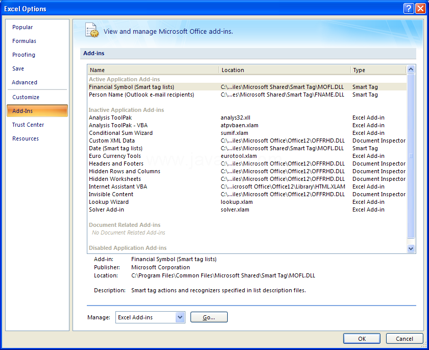Screen dimensions: 429x350
Task: Select the Solver Add-in row
Action: 247,209
